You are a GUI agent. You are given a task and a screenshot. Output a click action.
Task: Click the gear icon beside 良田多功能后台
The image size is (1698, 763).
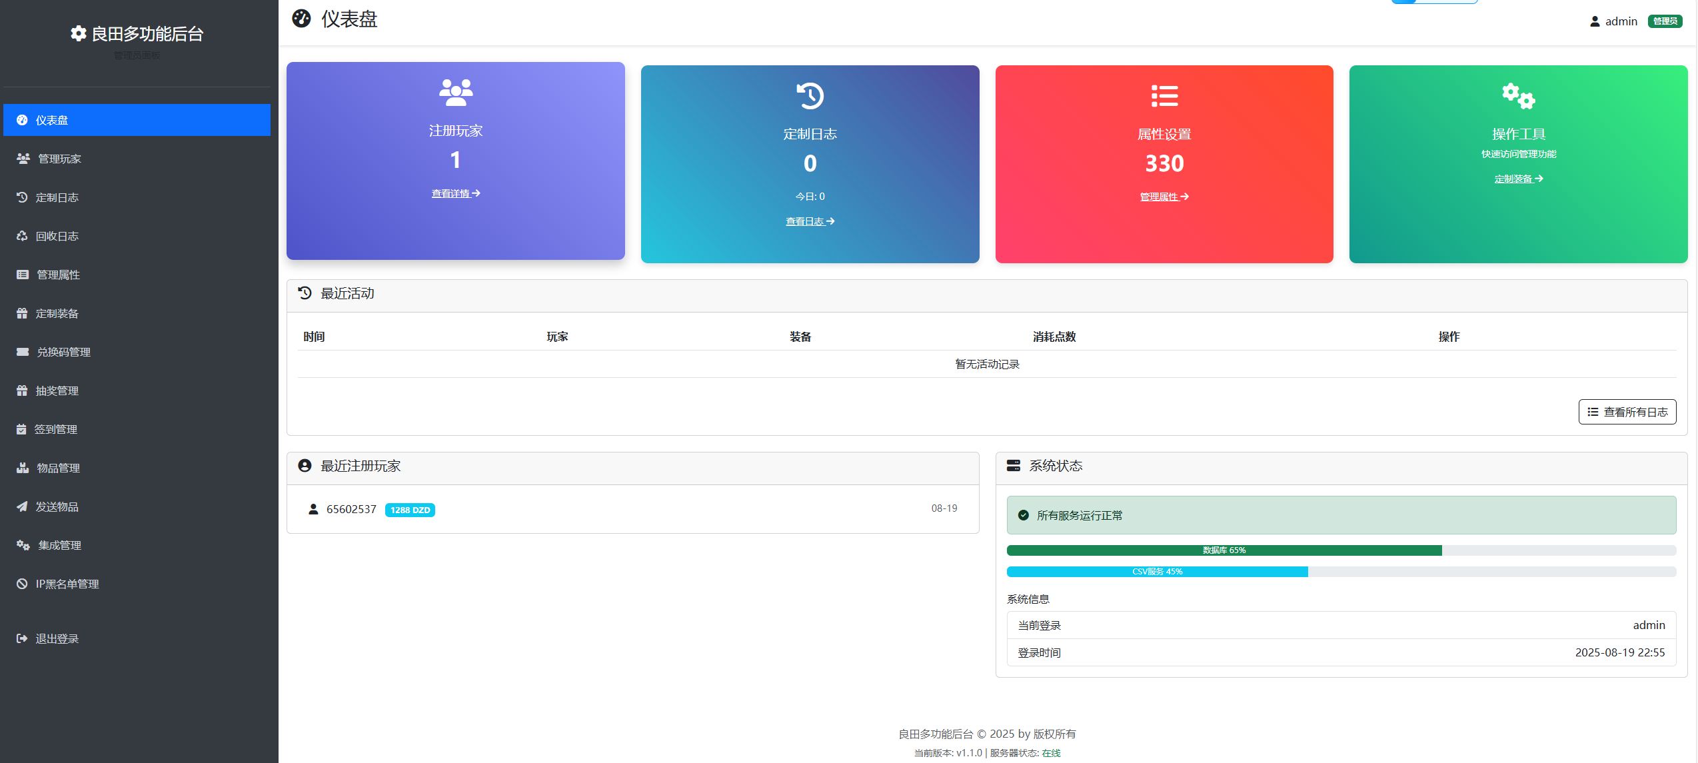click(79, 33)
